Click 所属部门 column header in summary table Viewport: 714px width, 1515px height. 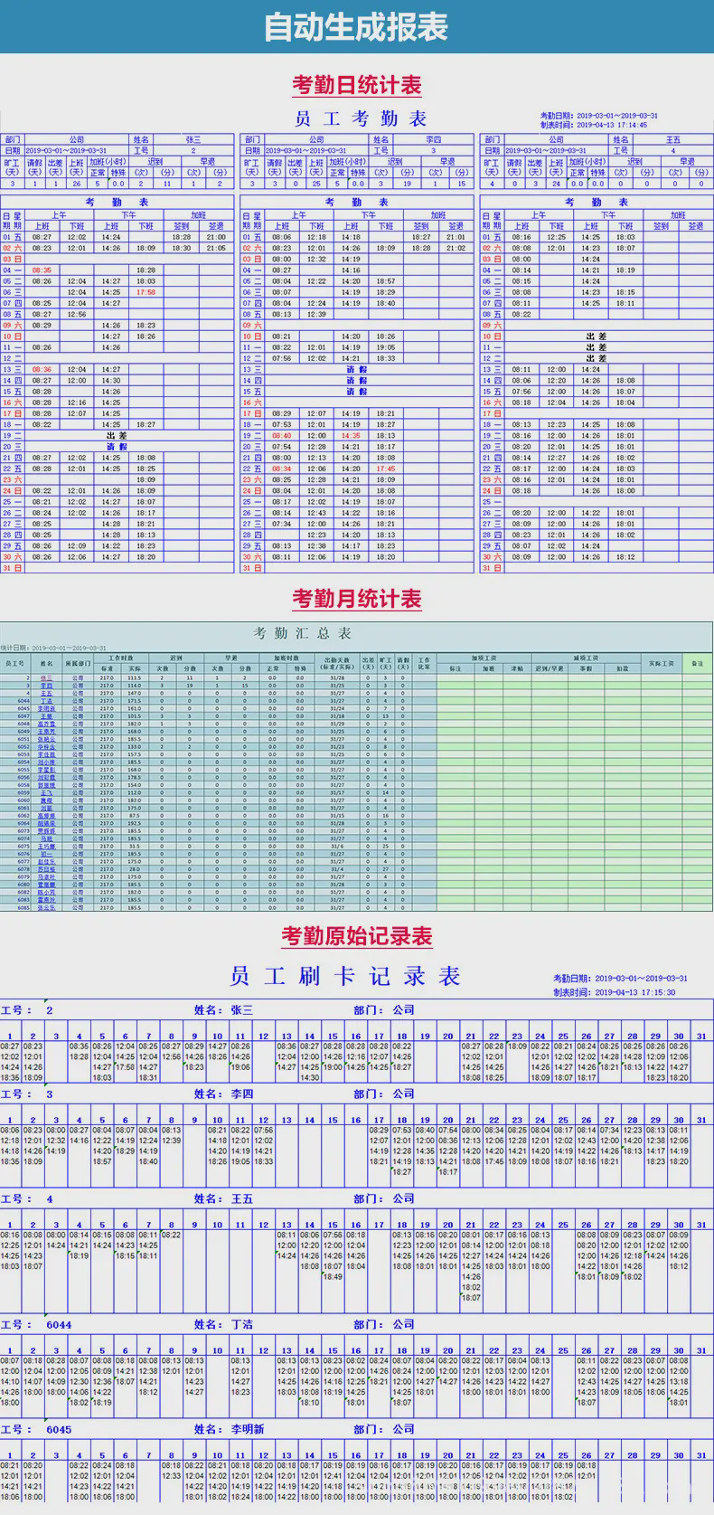[78, 664]
